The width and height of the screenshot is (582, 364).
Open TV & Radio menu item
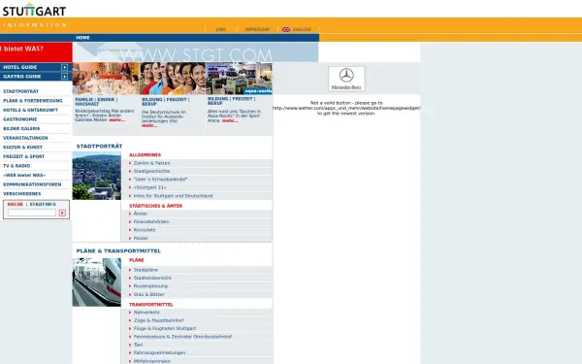pos(16,166)
